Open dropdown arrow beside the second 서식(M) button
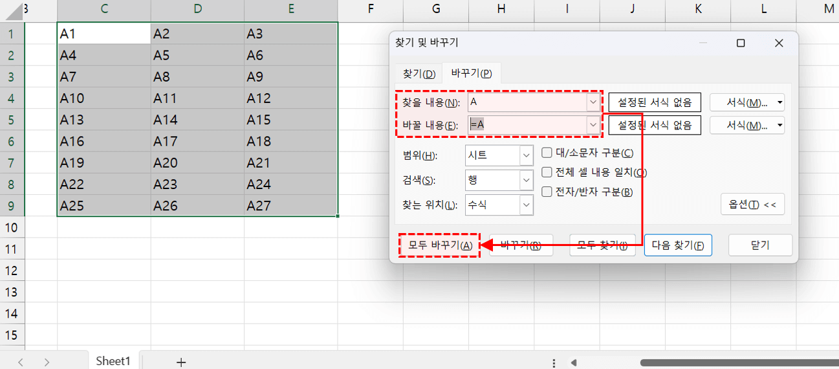Screen dimensions: 839x369 780,124
